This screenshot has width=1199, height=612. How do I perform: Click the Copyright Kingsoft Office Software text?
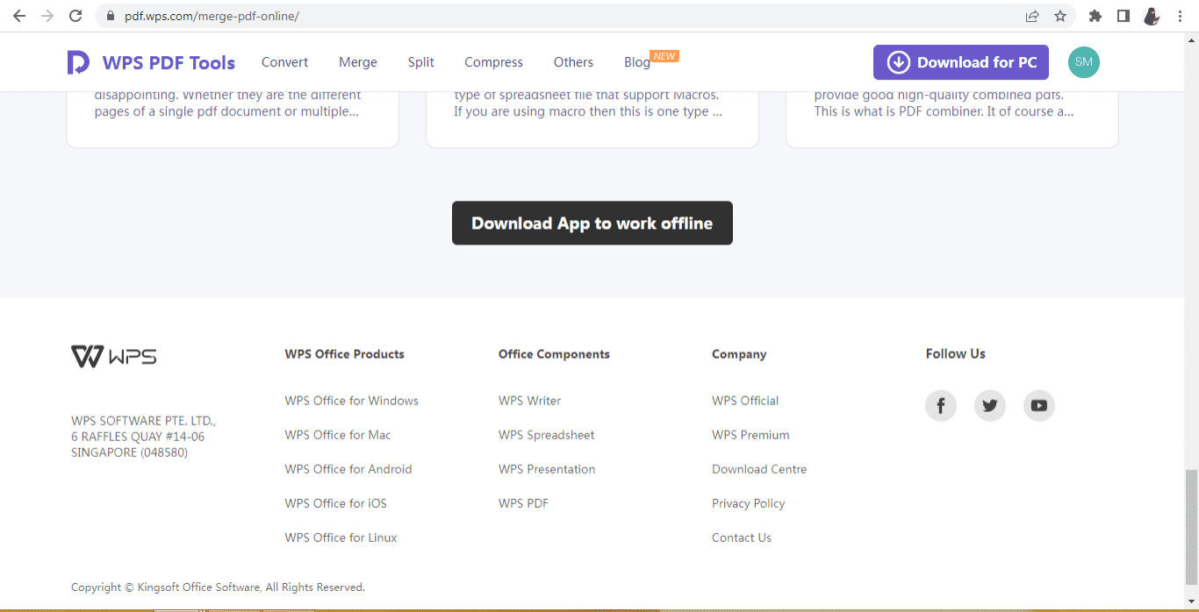coord(218,587)
